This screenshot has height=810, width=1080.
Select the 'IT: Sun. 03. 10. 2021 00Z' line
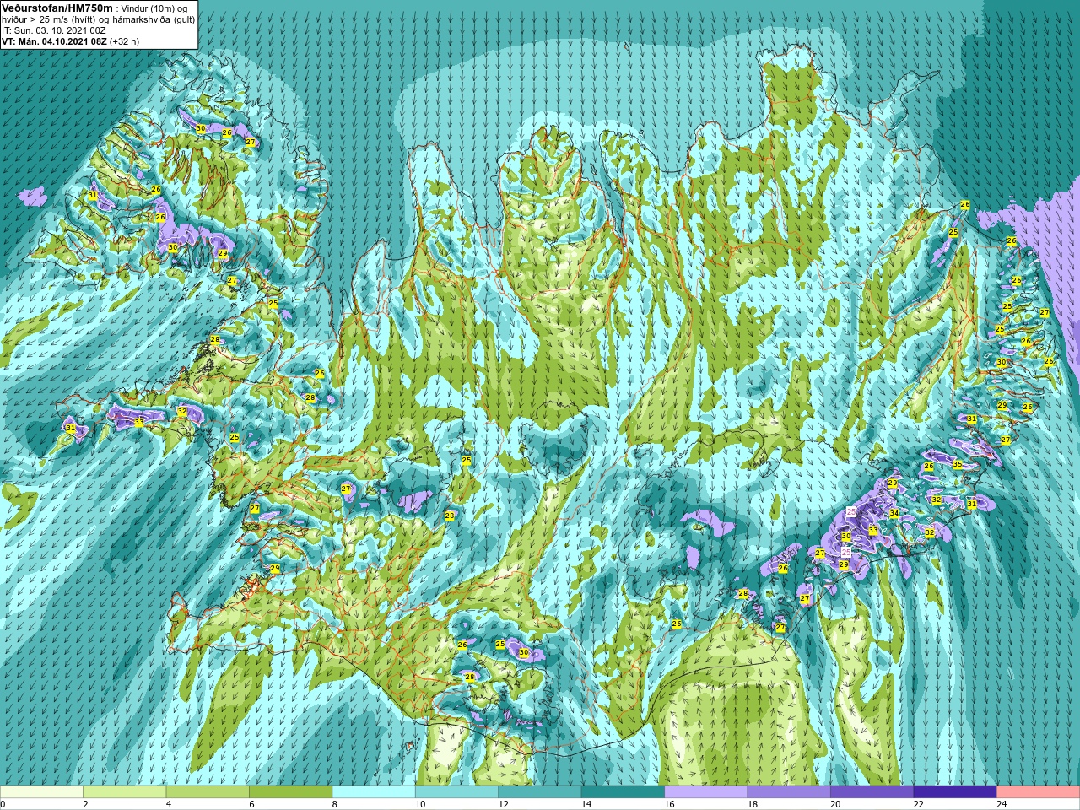click(x=53, y=30)
